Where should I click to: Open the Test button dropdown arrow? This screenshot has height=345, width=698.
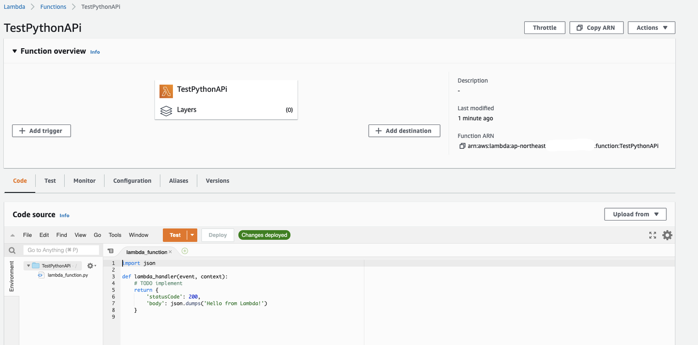pyautogui.click(x=192, y=235)
